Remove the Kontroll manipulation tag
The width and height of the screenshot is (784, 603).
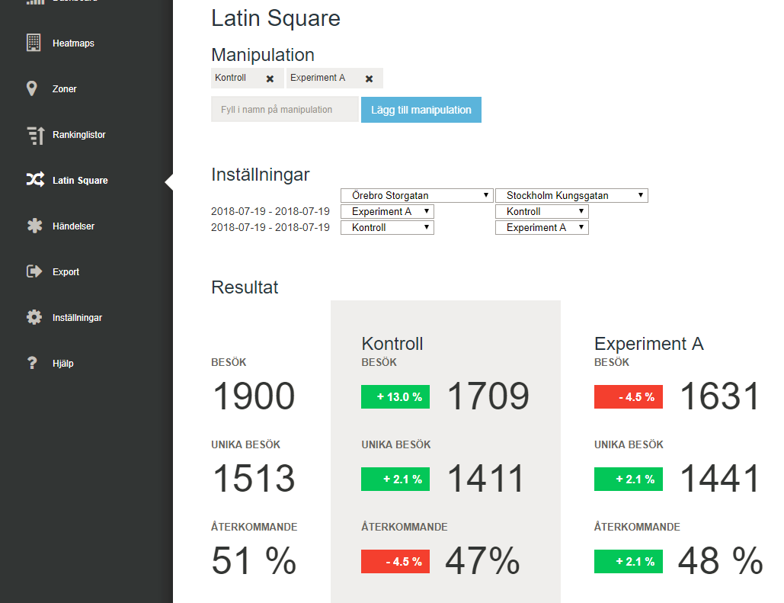(270, 79)
